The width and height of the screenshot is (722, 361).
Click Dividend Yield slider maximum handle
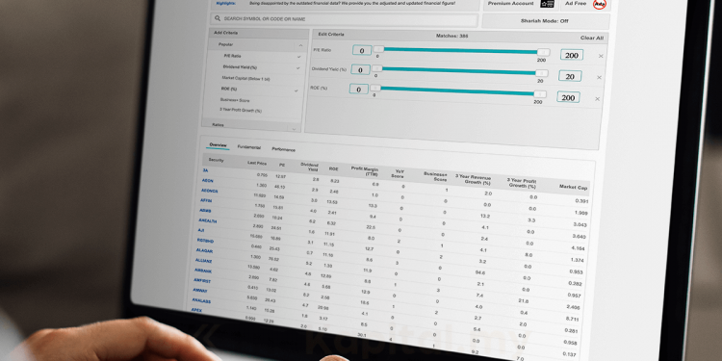coord(542,73)
